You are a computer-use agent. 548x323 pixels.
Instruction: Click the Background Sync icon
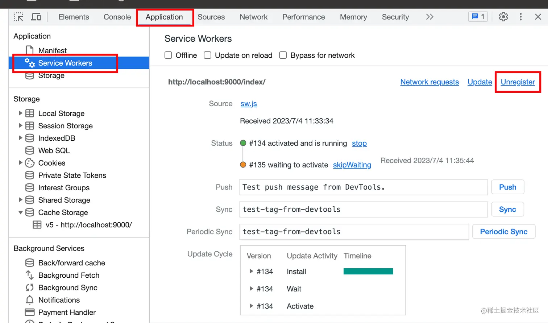click(x=30, y=287)
